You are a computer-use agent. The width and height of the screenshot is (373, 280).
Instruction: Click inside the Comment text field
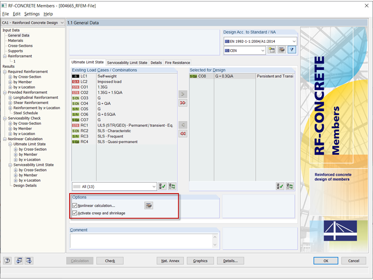coord(141,241)
